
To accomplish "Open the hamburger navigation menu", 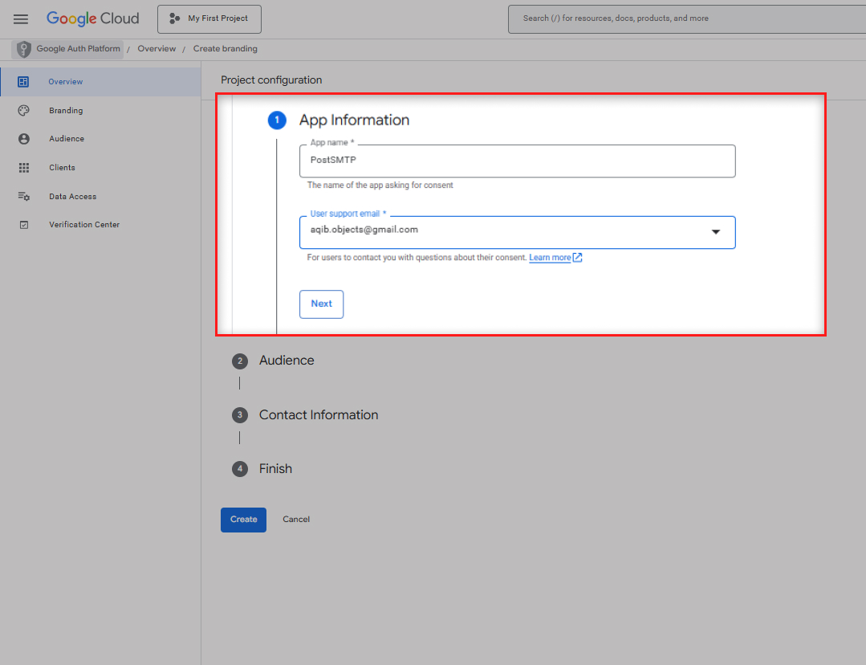I will point(21,18).
